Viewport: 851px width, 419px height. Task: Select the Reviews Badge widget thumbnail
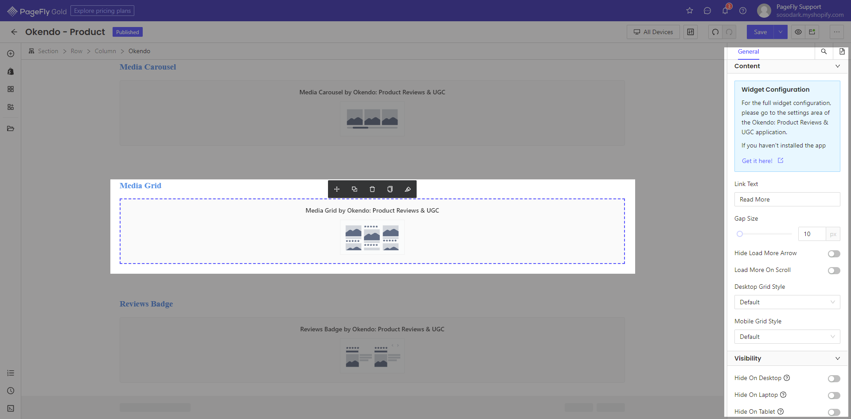pyautogui.click(x=372, y=356)
